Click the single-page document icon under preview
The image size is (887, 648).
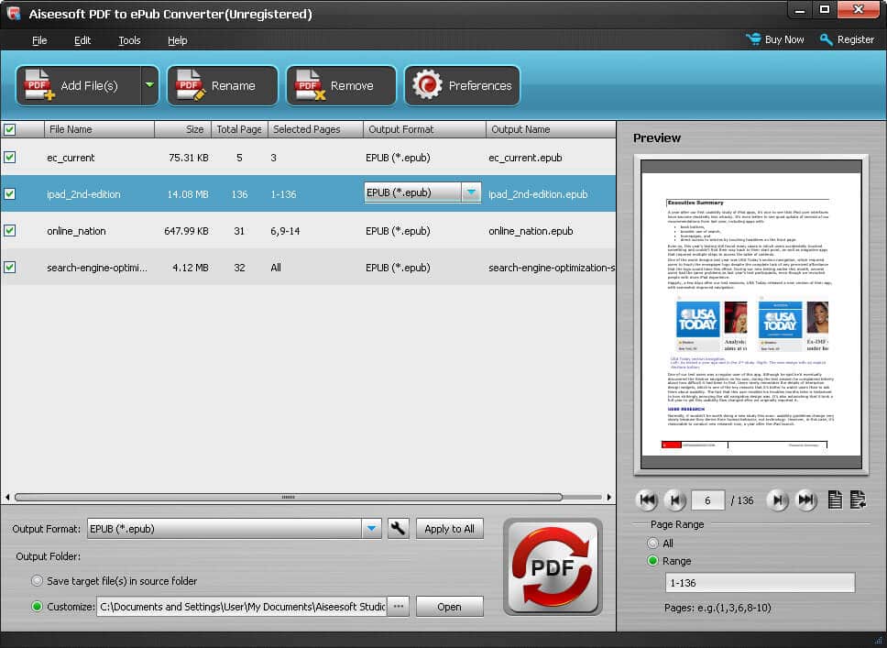pos(835,500)
